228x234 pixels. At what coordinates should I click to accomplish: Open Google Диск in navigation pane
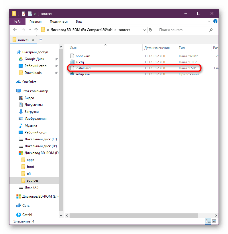pyautogui.click(x=34, y=59)
